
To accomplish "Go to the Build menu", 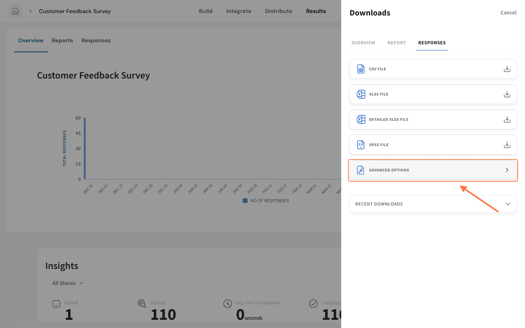I will [x=206, y=11].
